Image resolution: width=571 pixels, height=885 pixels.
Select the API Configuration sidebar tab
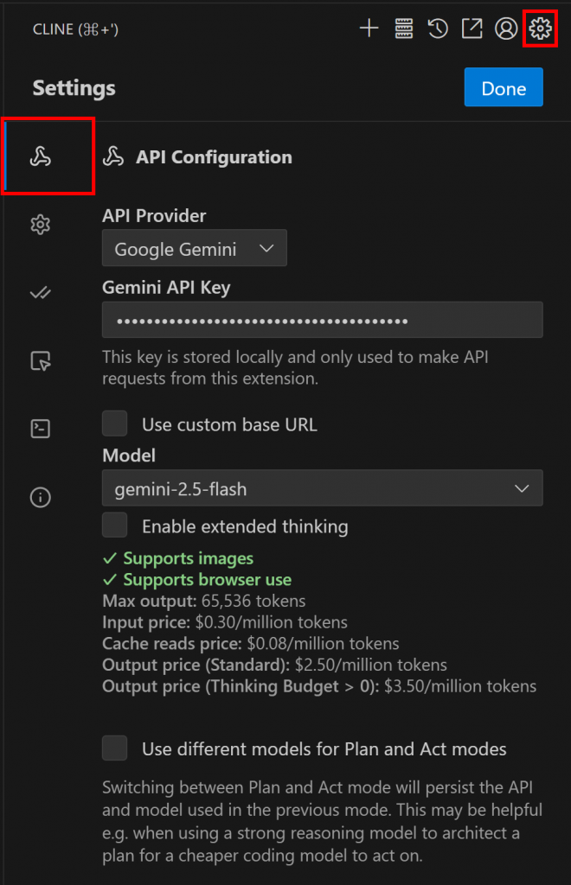tap(41, 156)
